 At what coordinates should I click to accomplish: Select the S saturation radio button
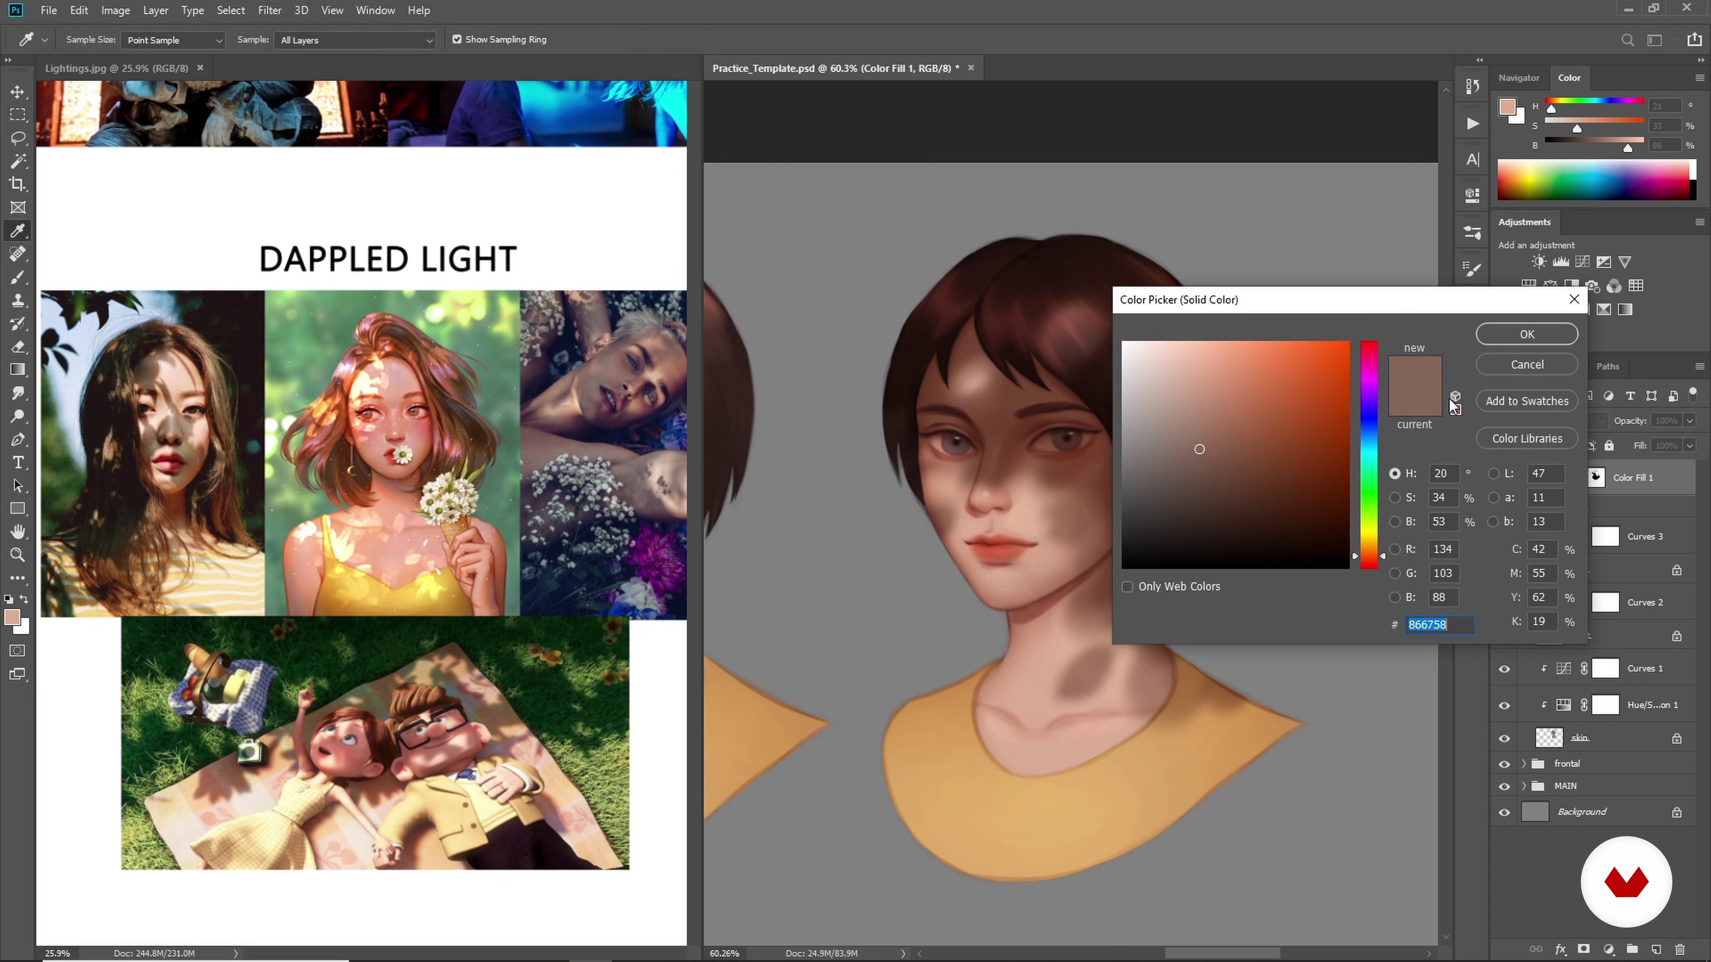[1395, 498]
